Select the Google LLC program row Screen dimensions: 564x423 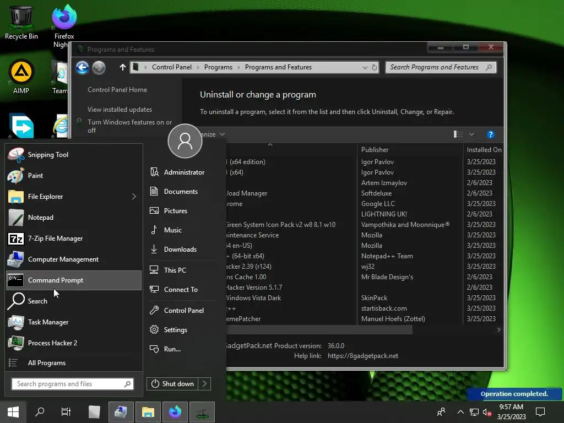(x=364, y=204)
